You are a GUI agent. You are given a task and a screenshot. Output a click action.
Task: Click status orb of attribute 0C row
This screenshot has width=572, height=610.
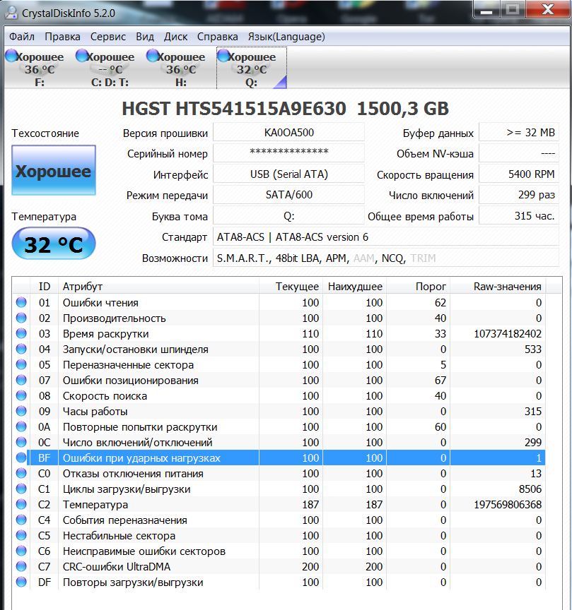pos(21,443)
